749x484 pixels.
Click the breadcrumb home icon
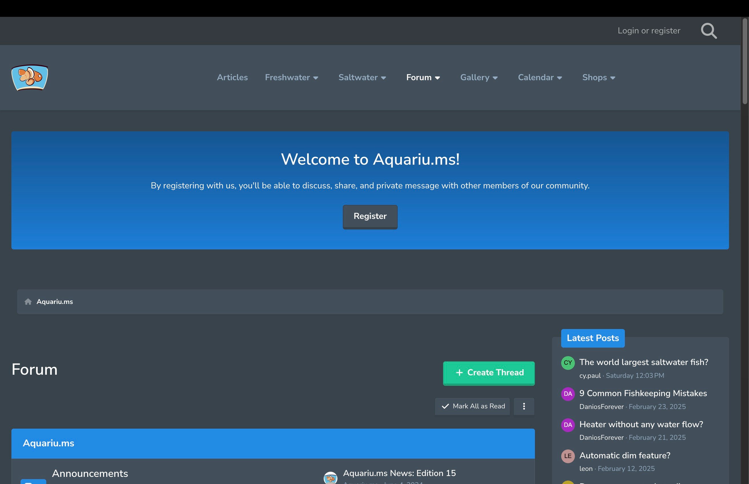click(x=28, y=302)
